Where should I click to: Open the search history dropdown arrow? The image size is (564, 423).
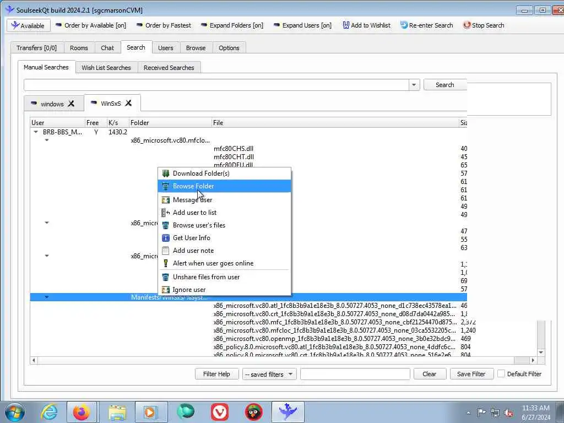click(x=414, y=85)
